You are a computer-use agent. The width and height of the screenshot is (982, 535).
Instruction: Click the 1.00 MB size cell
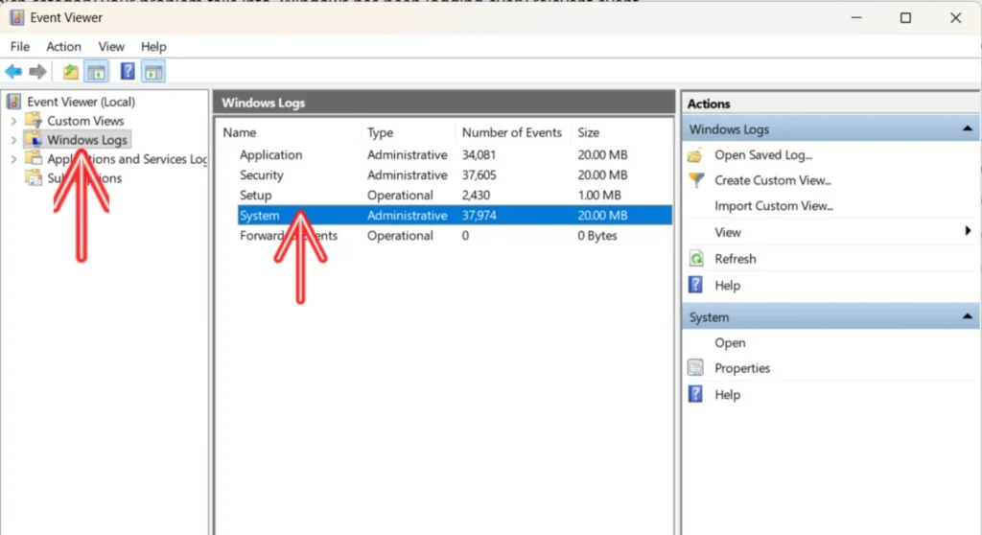coord(599,195)
